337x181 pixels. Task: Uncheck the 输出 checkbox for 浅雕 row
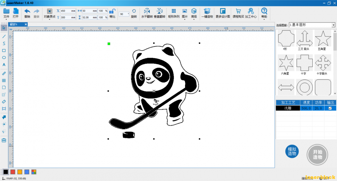pos(330,108)
